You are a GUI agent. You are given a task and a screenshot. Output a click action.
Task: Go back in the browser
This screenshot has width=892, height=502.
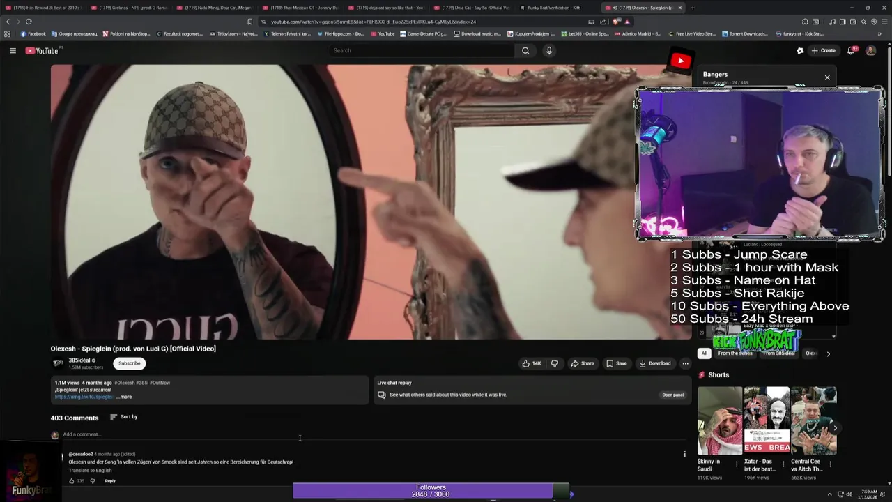[8, 22]
